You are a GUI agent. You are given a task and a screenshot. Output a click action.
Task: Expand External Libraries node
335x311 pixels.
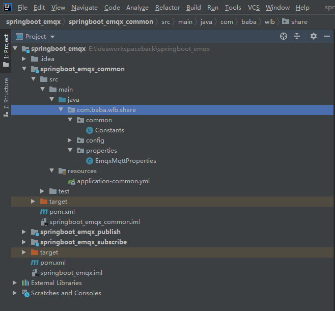pos(15,283)
